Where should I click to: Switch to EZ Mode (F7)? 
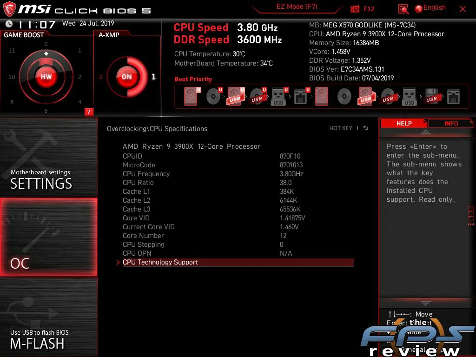[297, 7]
